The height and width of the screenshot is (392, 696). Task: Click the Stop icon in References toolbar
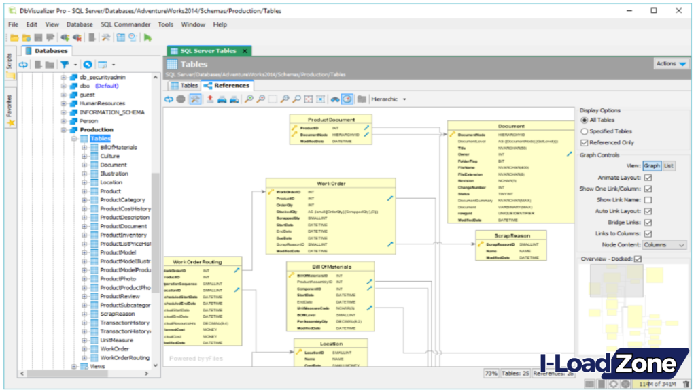pyautogui.click(x=181, y=99)
